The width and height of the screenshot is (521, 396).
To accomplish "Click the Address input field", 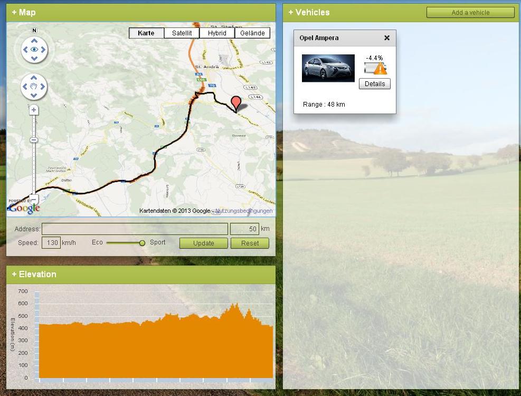I will pos(135,229).
